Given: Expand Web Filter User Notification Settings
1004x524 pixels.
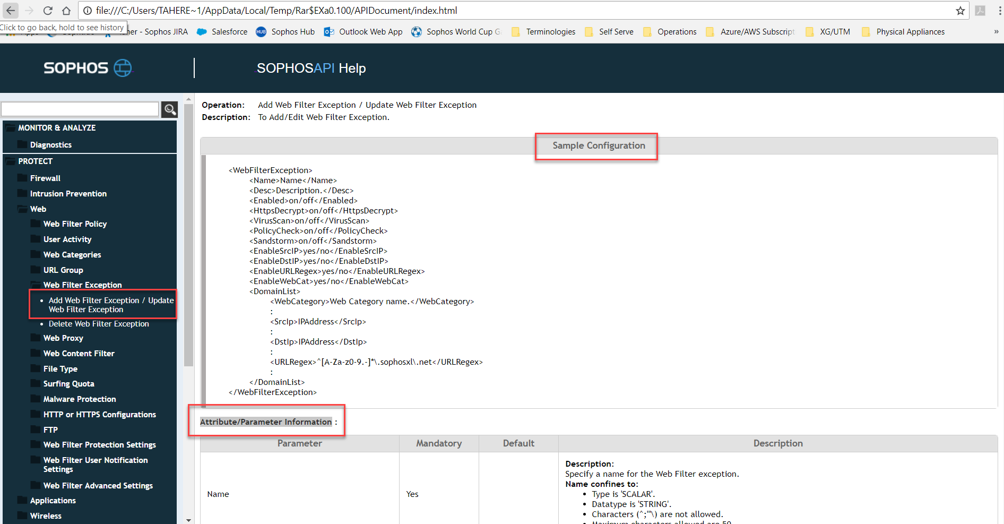Looking at the screenshot, I should pyautogui.click(x=96, y=465).
